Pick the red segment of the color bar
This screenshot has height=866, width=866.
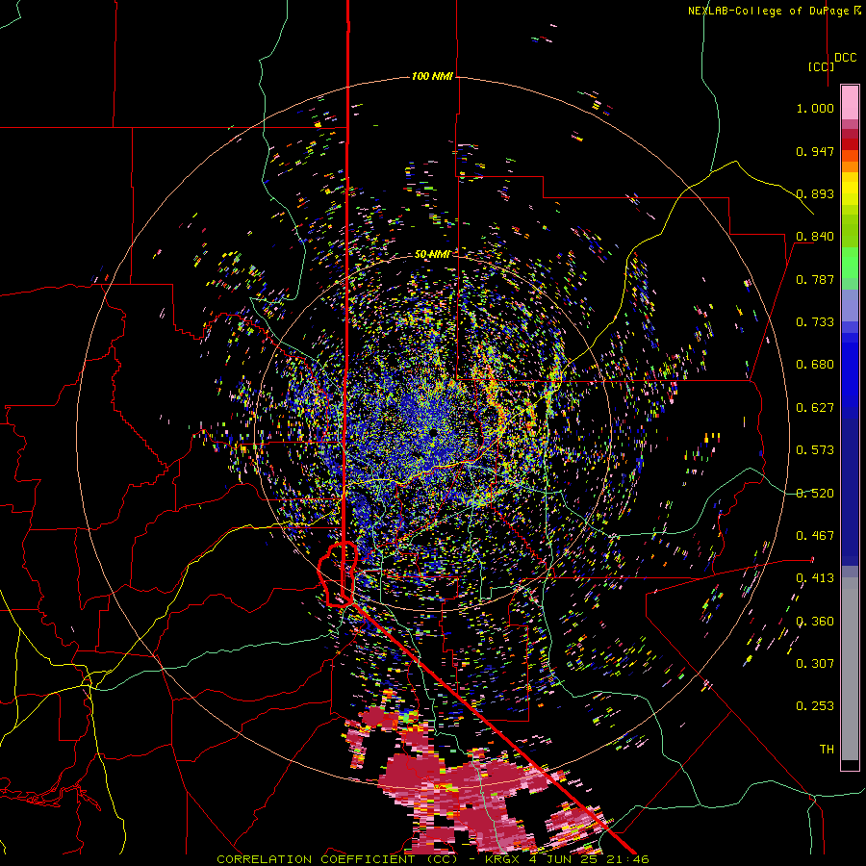[x=850, y=144]
